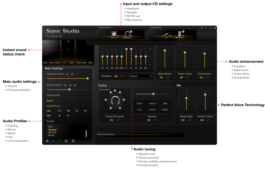Click the Voice Clarity slider handle
Image resolution: width=265 pixels, height=169 pixels.
click(185, 53)
